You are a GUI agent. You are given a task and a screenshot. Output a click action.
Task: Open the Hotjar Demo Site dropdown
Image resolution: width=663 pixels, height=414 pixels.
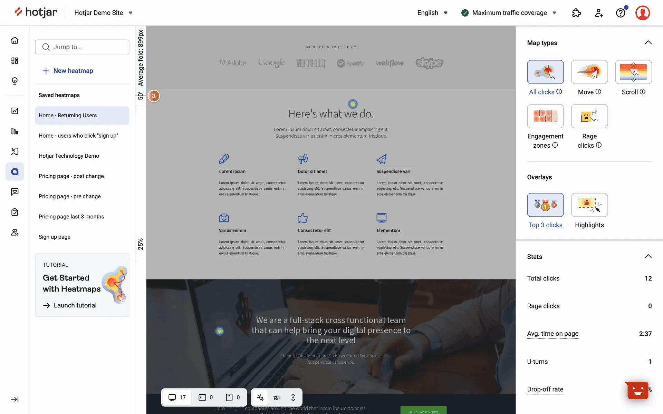(x=103, y=13)
